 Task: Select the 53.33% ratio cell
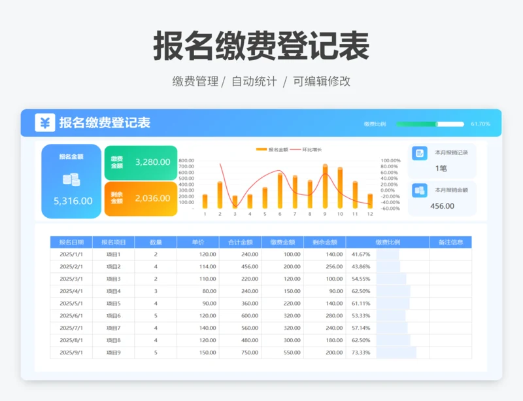coord(388,316)
